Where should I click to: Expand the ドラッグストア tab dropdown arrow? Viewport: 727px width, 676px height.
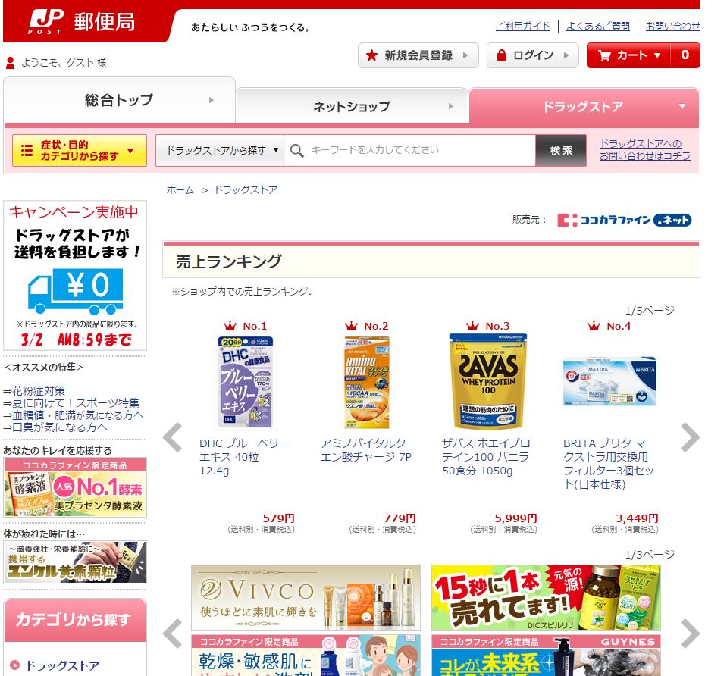click(x=682, y=106)
